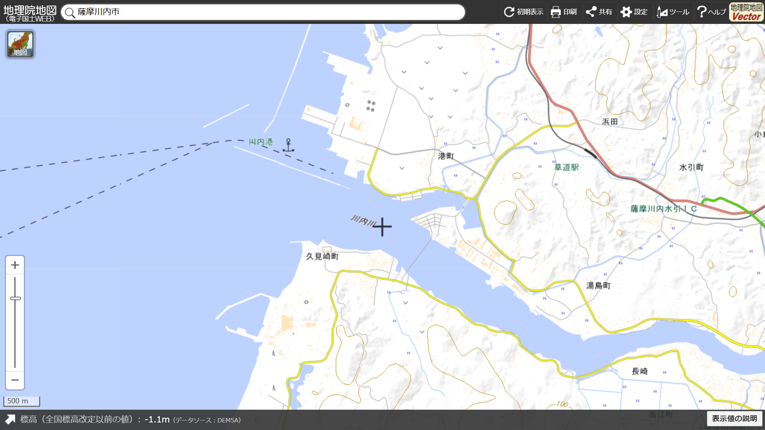
Task: Click the 草道駅 station label
Action: tap(566, 167)
